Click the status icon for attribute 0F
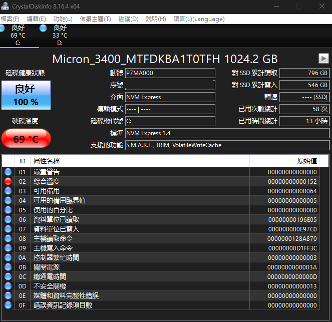Screen dimensions: 332x322 [x=8, y=305]
